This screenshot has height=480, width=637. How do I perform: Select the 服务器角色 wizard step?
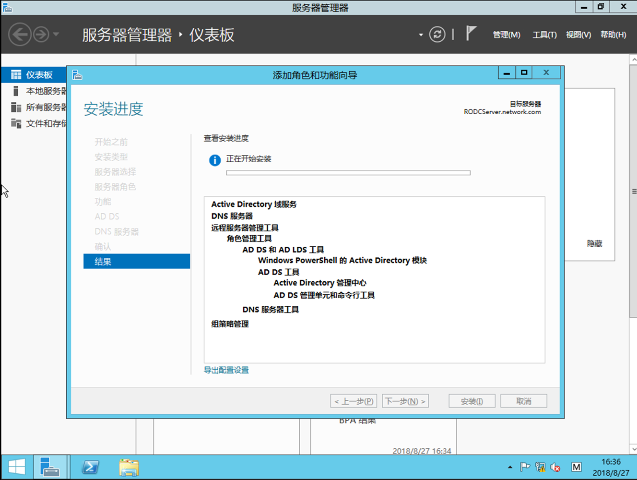click(115, 187)
